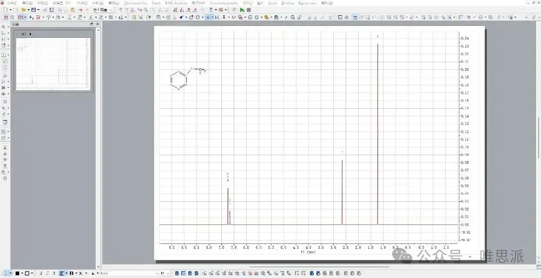Click the move-to-top triangle in left sidebar
This screenshot has width=541, height=278.
tap(5, 147)
